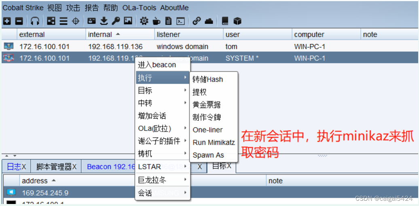The height and width of the screenshot is (206, 419).
Task: Click the manage web server cloud icon
Action: tap(209, 21)
